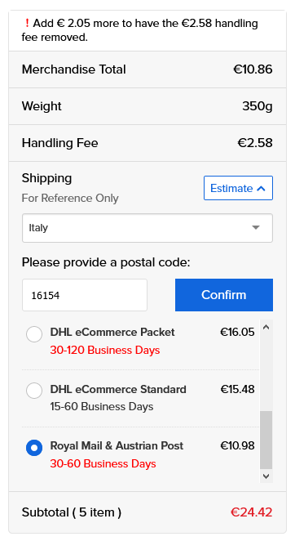Viewport: 295px width, 541px height.
Task: Click the country dropdown triangle arrow
Action: pos(255,228)
